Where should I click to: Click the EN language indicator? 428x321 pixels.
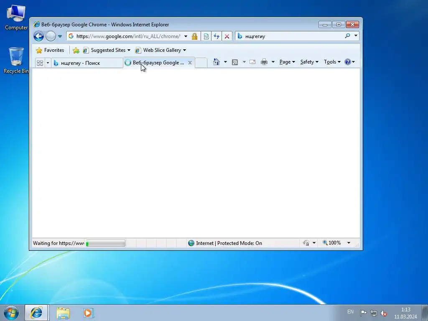point(351,312)
